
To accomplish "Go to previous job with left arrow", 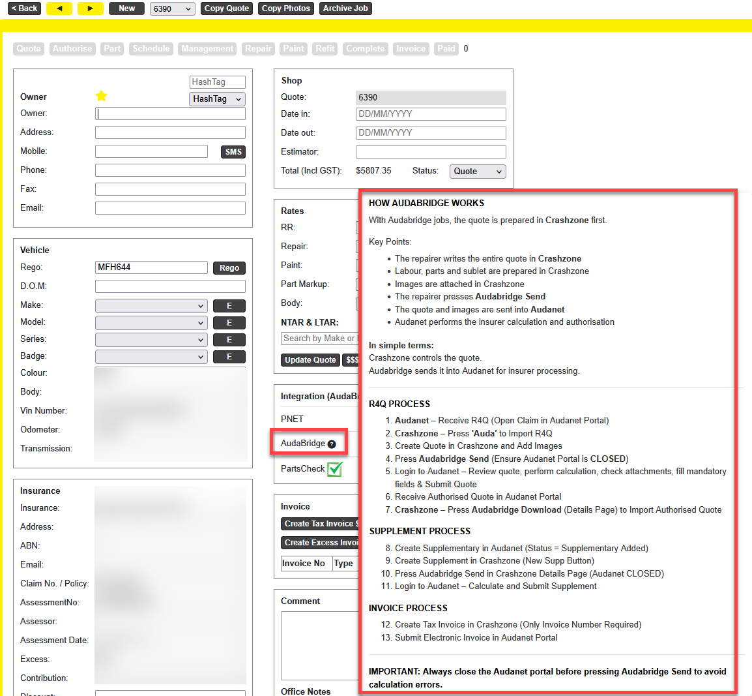I will pyautogui.click(x=59, y=8).
